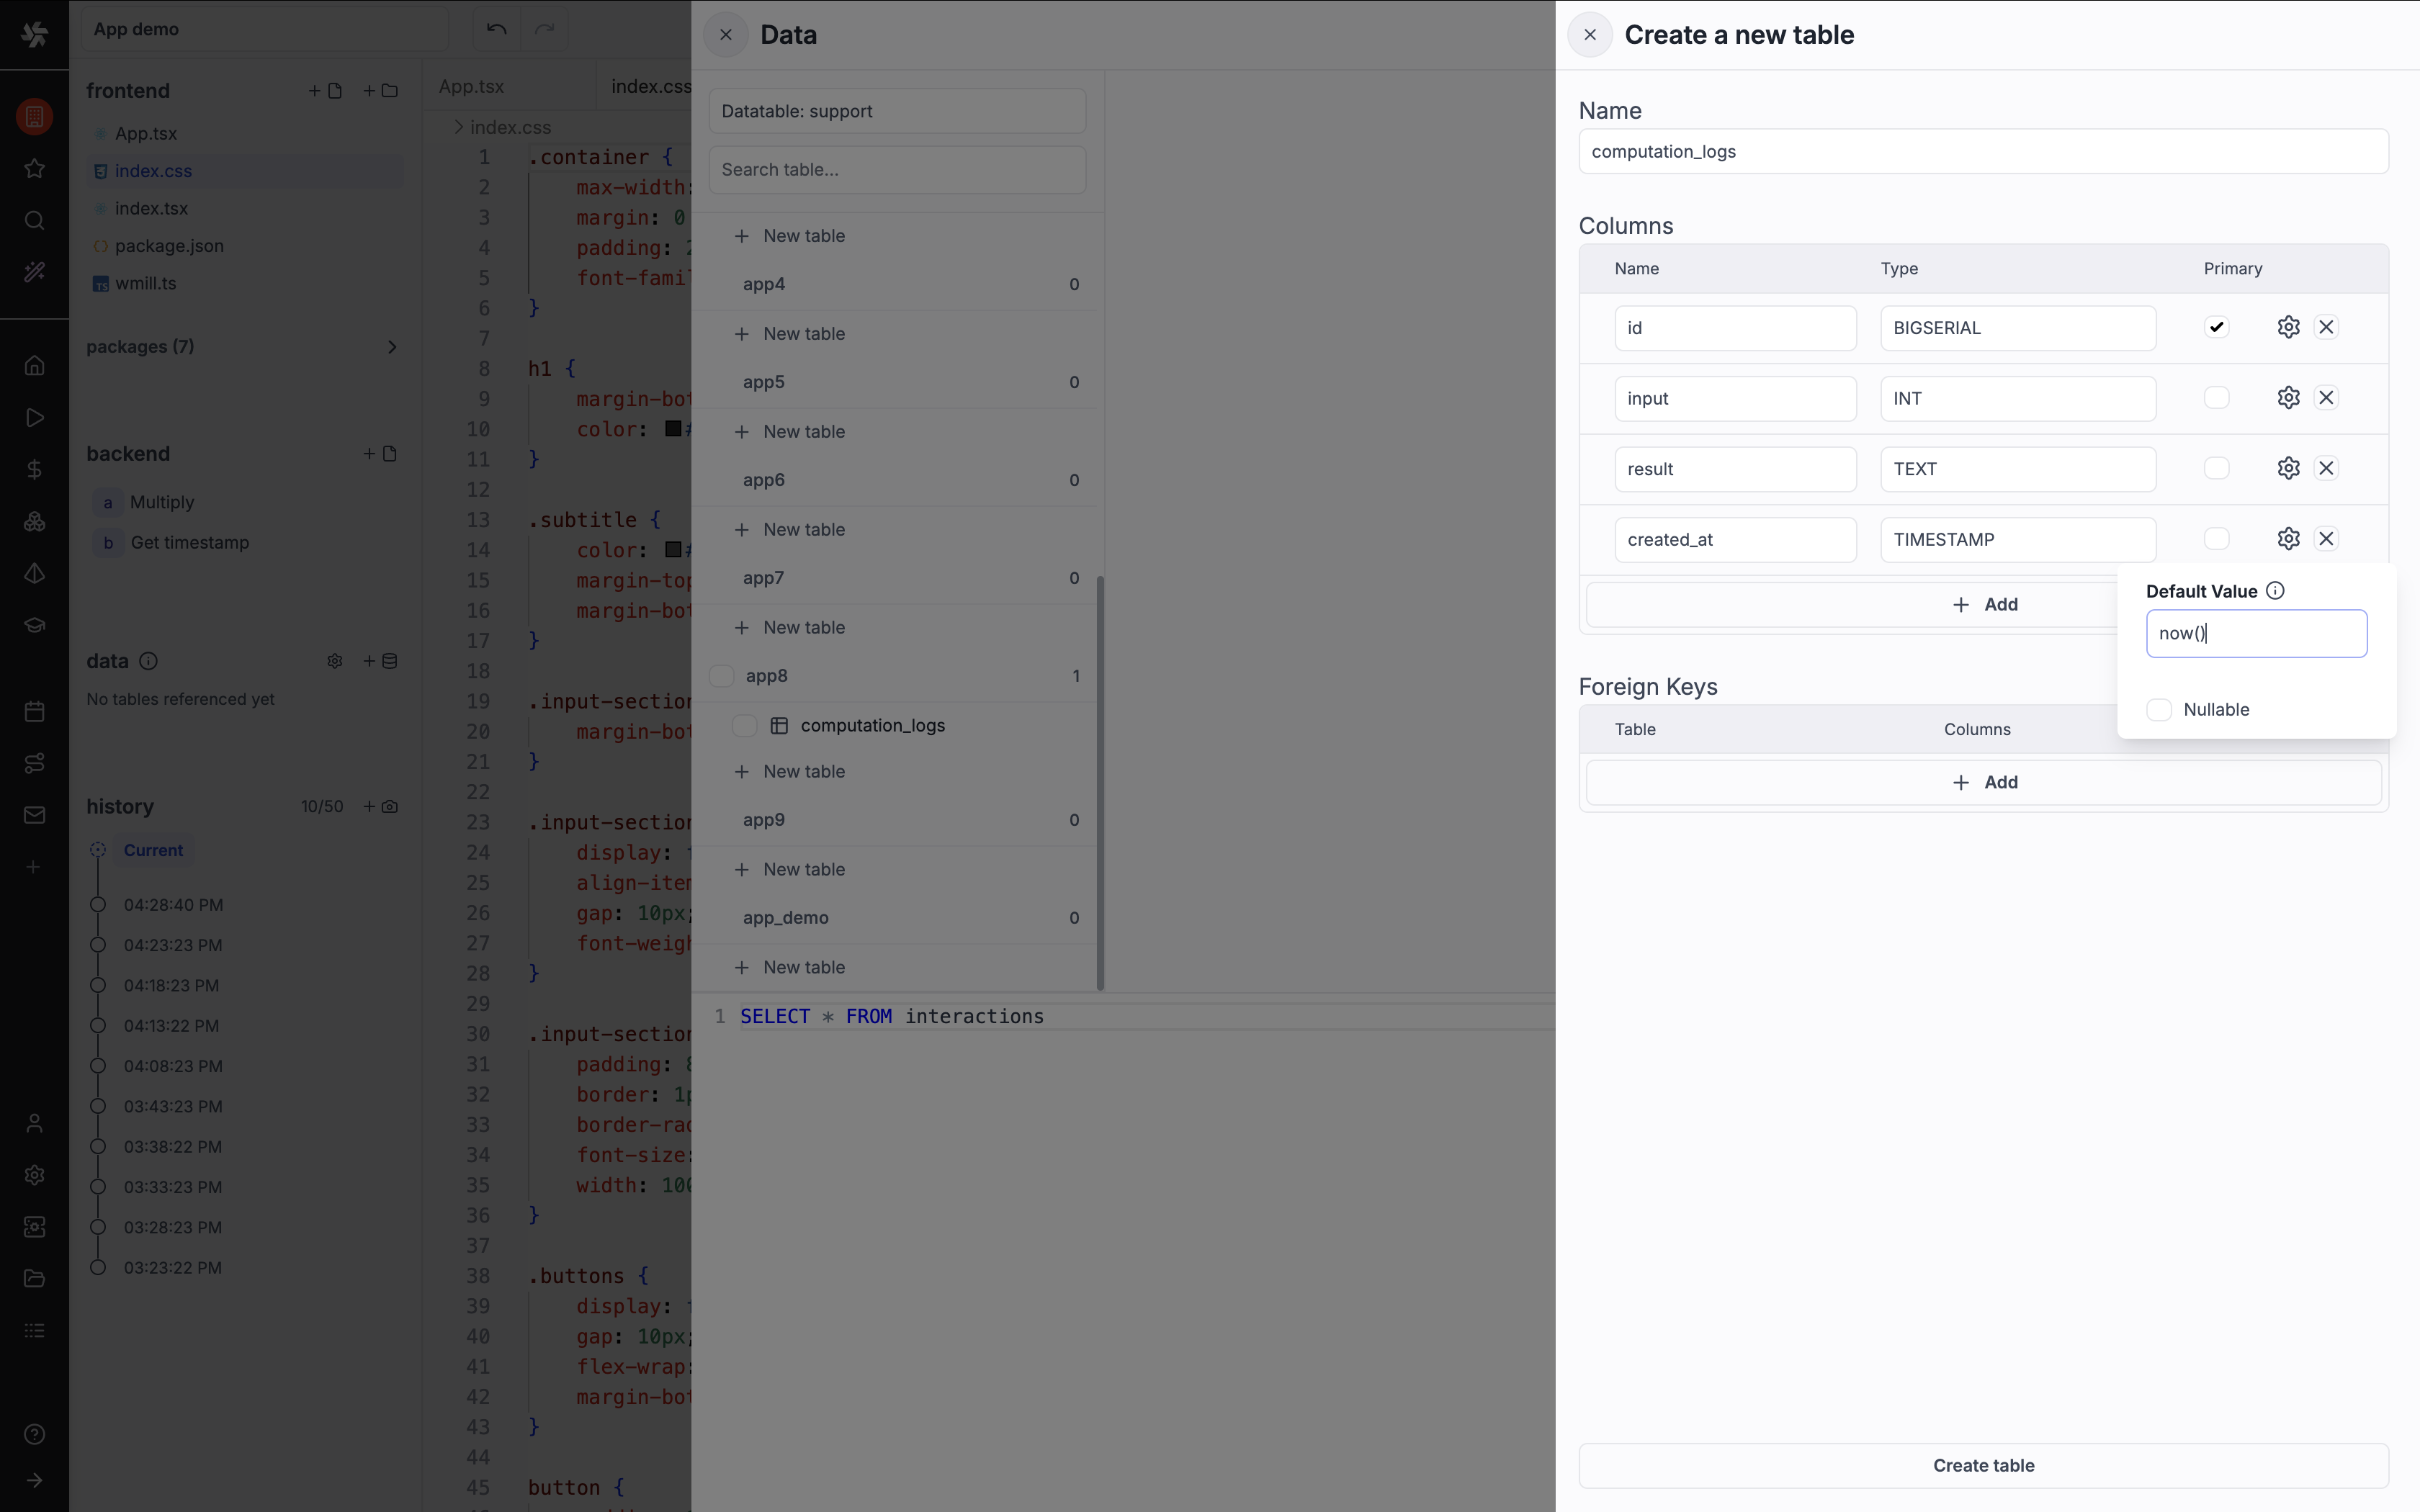Collapse the index.css tree in the code outline
The image size is (2420, 1512).
pos(459,127)
